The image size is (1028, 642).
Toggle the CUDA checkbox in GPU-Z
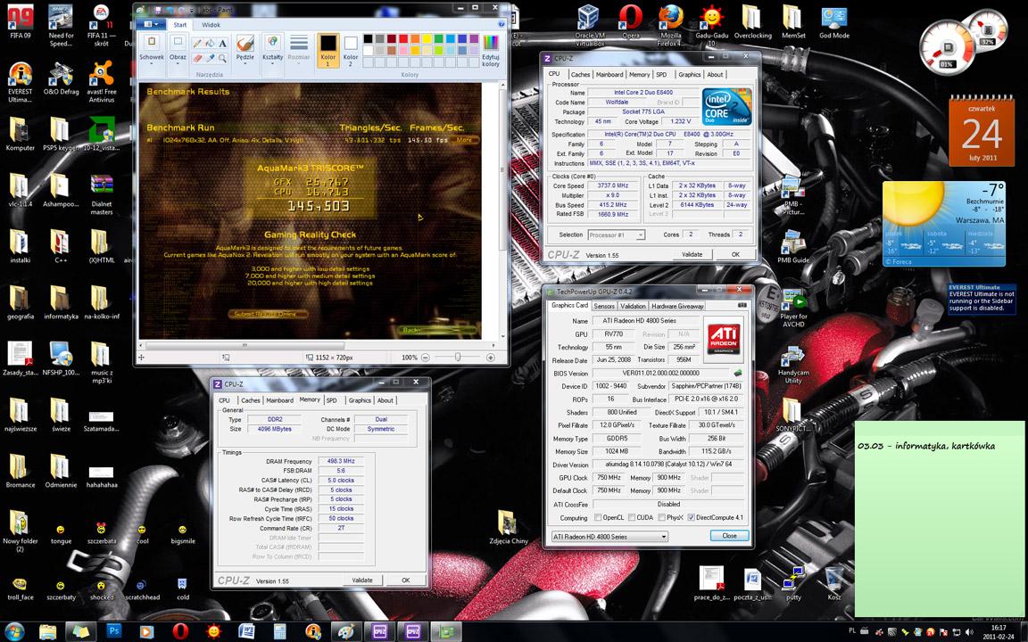point(632,517)
